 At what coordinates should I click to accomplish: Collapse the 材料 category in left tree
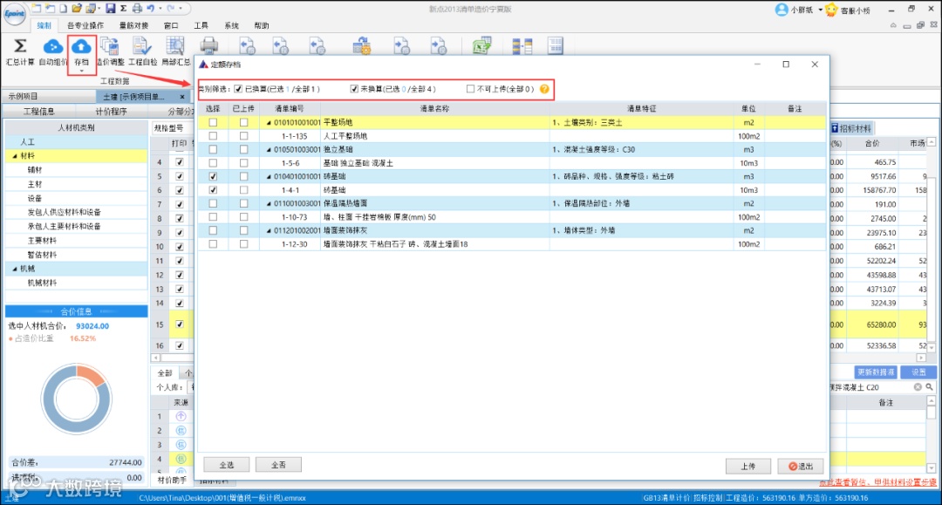[15, 156]
